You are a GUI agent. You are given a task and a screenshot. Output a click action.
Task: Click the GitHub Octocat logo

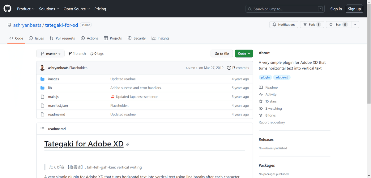point(7,9)
